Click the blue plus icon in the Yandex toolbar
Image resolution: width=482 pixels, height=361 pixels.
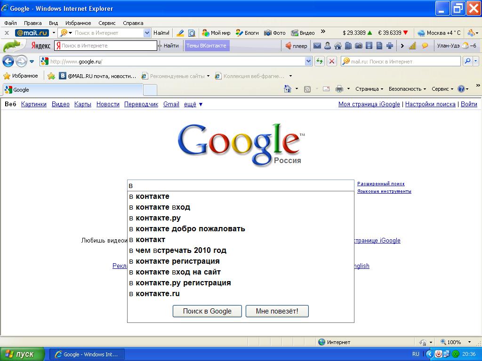(x=389, y=46)
